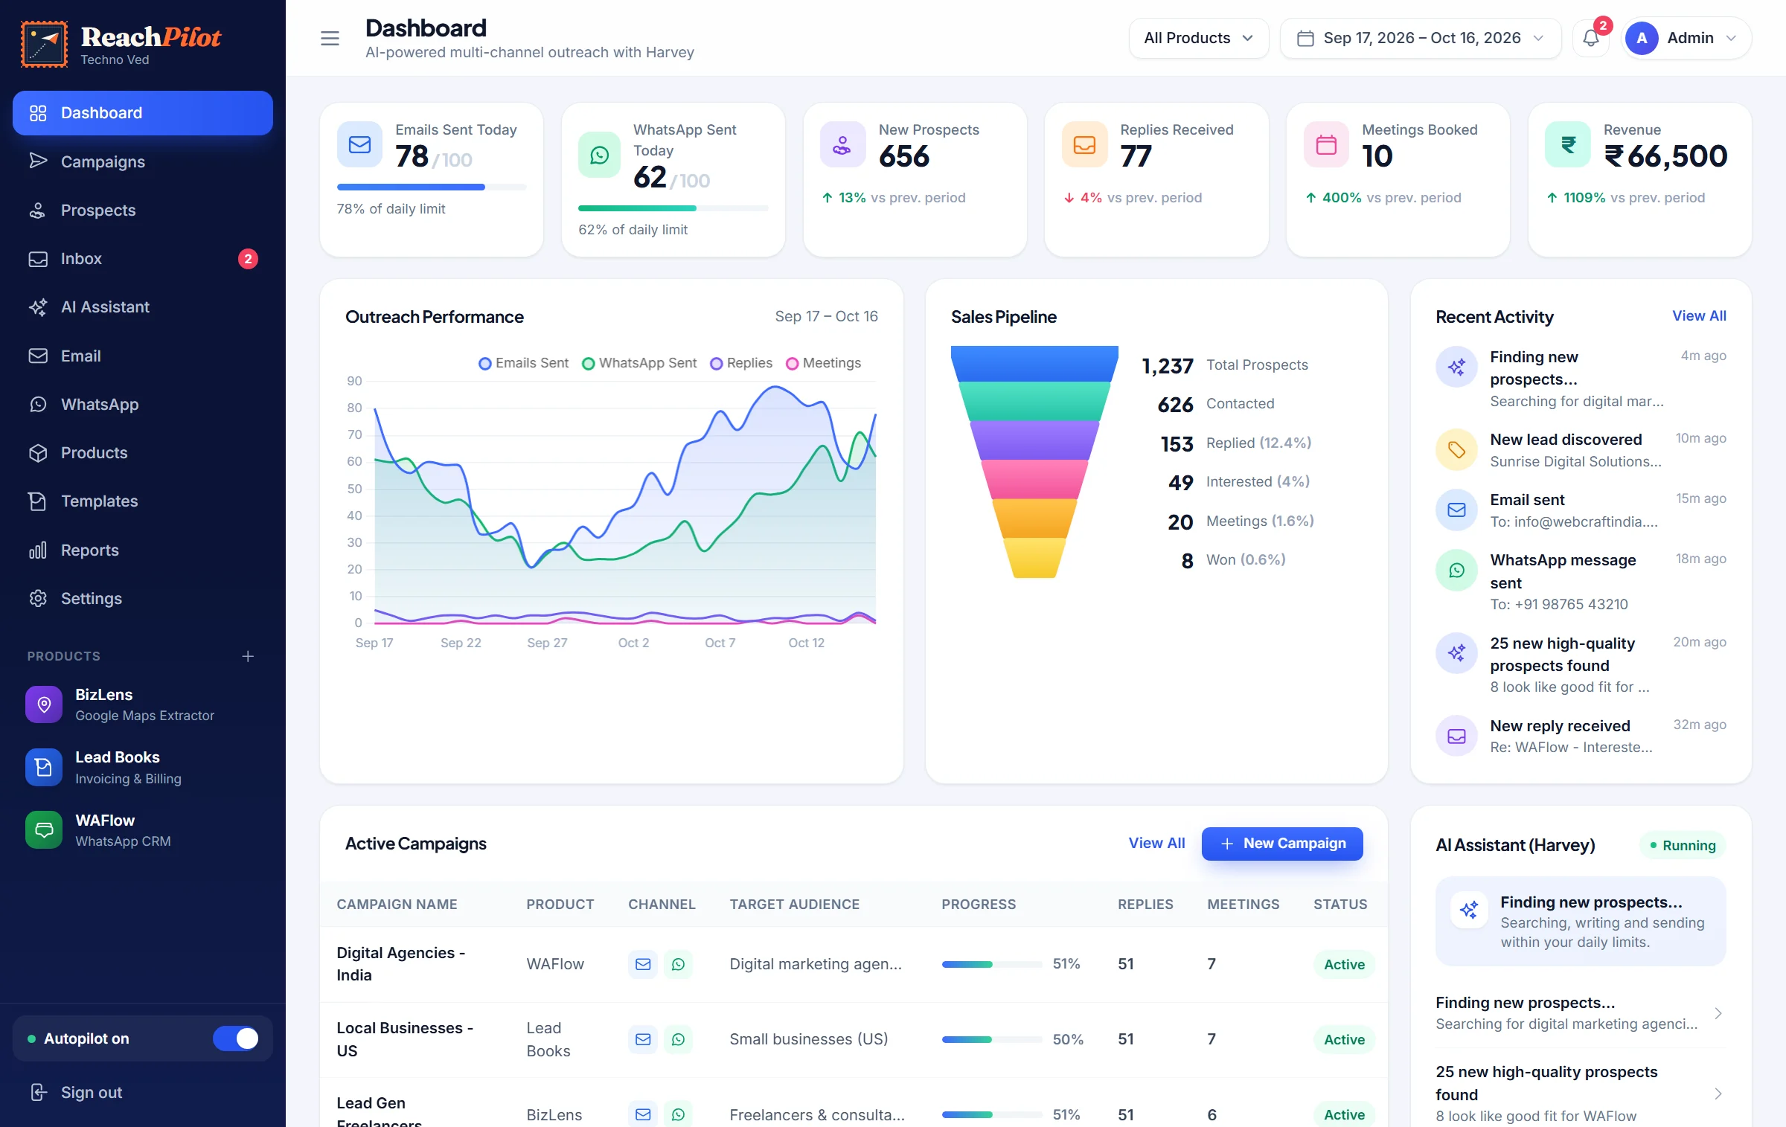Open the Inbox menu item

click(143, 259)
